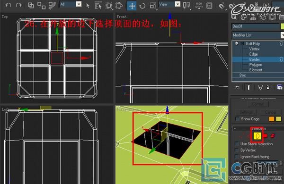Click the Commit button
This screenshot has height=184, width=284.
(258, 104)
